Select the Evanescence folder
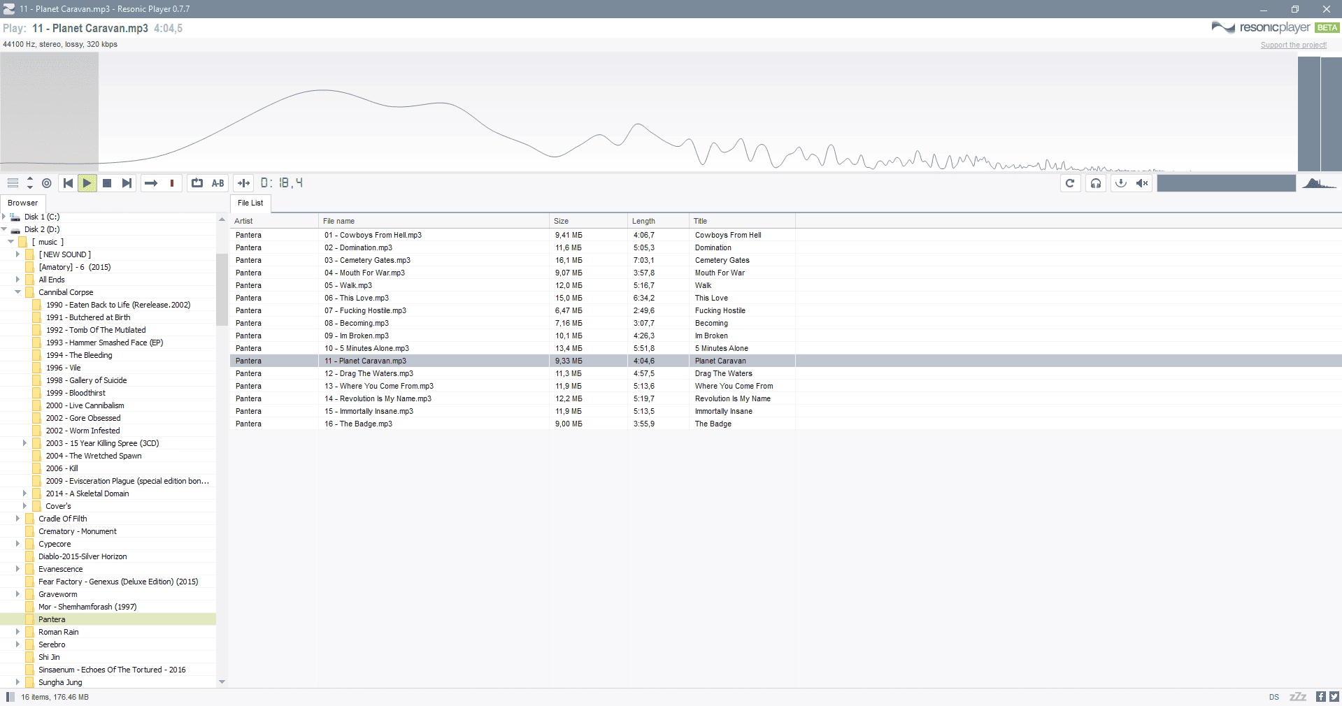The height and width of the screenshot is (706, 1342). pos(61,569)
